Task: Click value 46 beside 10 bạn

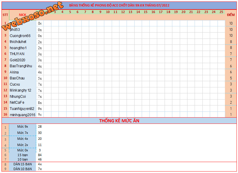Action: point(40,159)
